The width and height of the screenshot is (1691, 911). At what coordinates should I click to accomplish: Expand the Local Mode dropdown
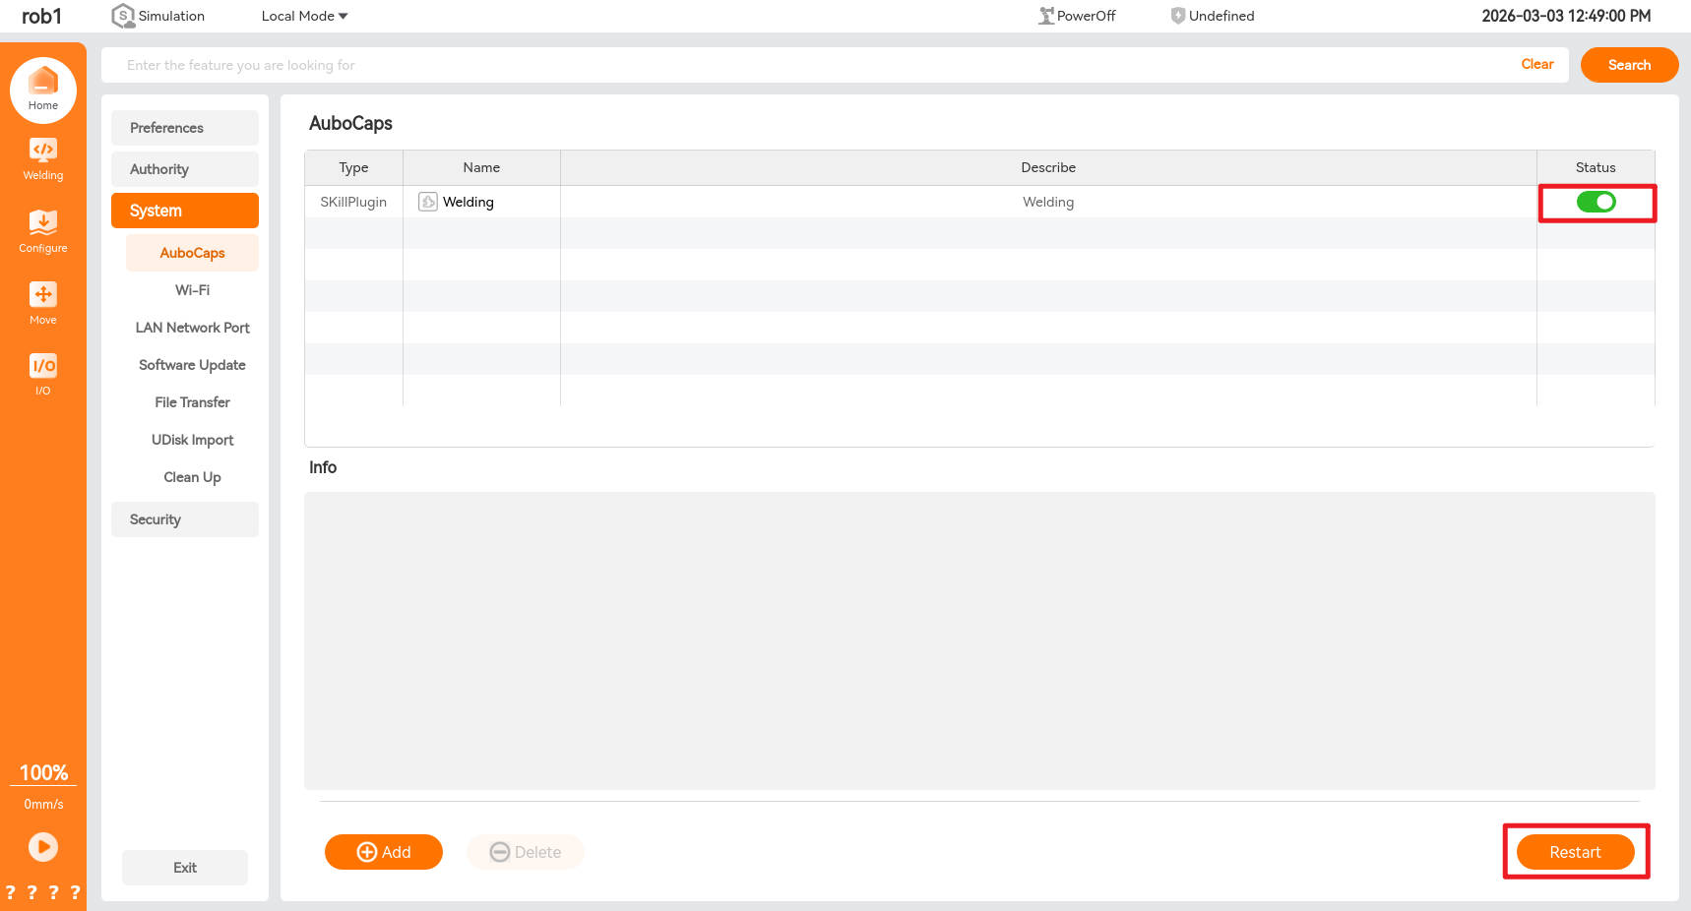coord(304,16)
